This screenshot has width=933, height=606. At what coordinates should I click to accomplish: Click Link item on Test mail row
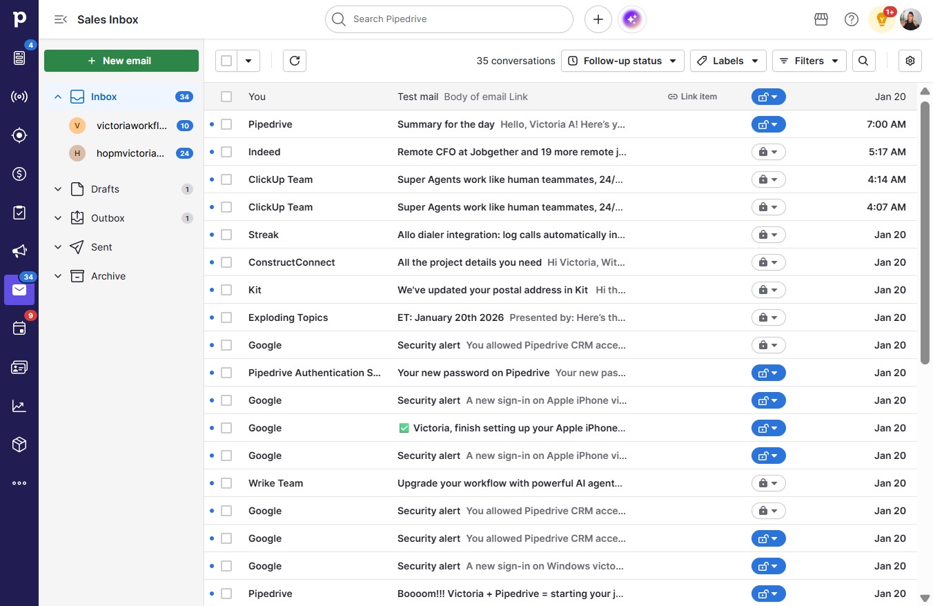(692, 97)
